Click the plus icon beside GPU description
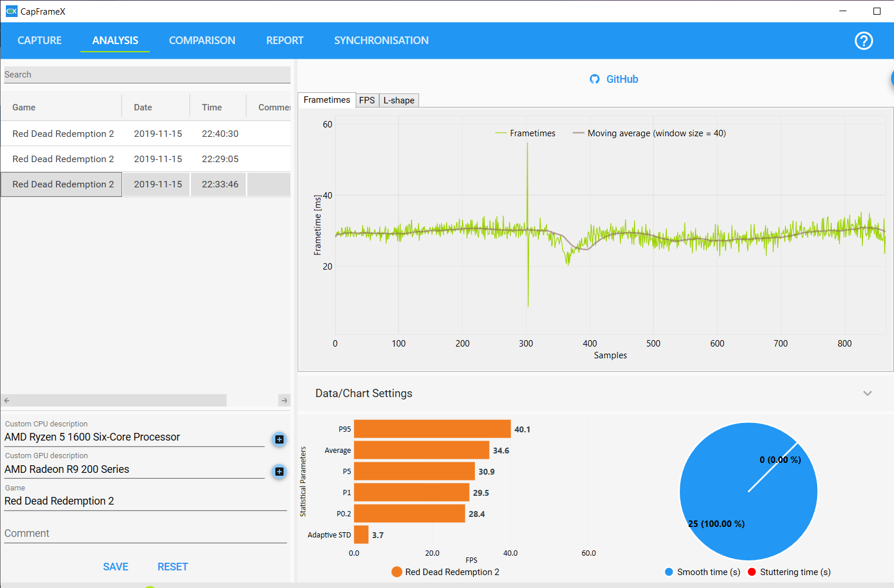The width and height of the screenshot is (894, 588). pos(279,471)
